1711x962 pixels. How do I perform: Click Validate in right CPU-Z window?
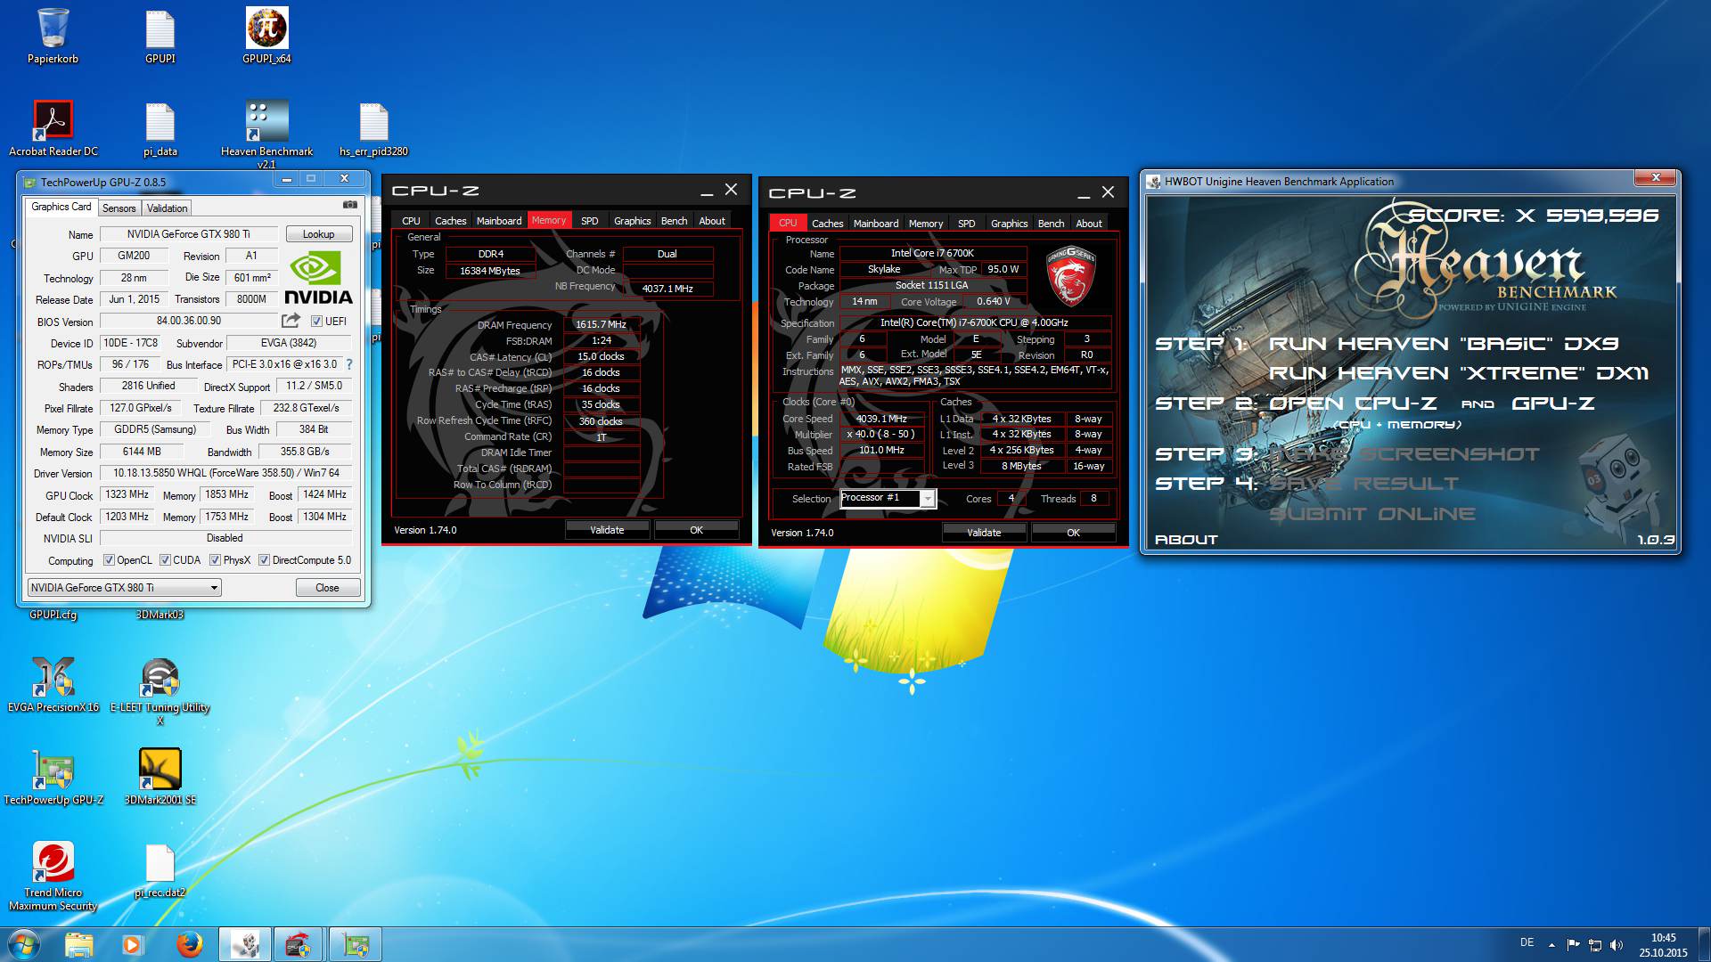[x=984, y=533]
